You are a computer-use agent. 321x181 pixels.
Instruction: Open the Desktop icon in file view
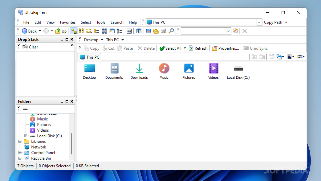pos(89,71)
